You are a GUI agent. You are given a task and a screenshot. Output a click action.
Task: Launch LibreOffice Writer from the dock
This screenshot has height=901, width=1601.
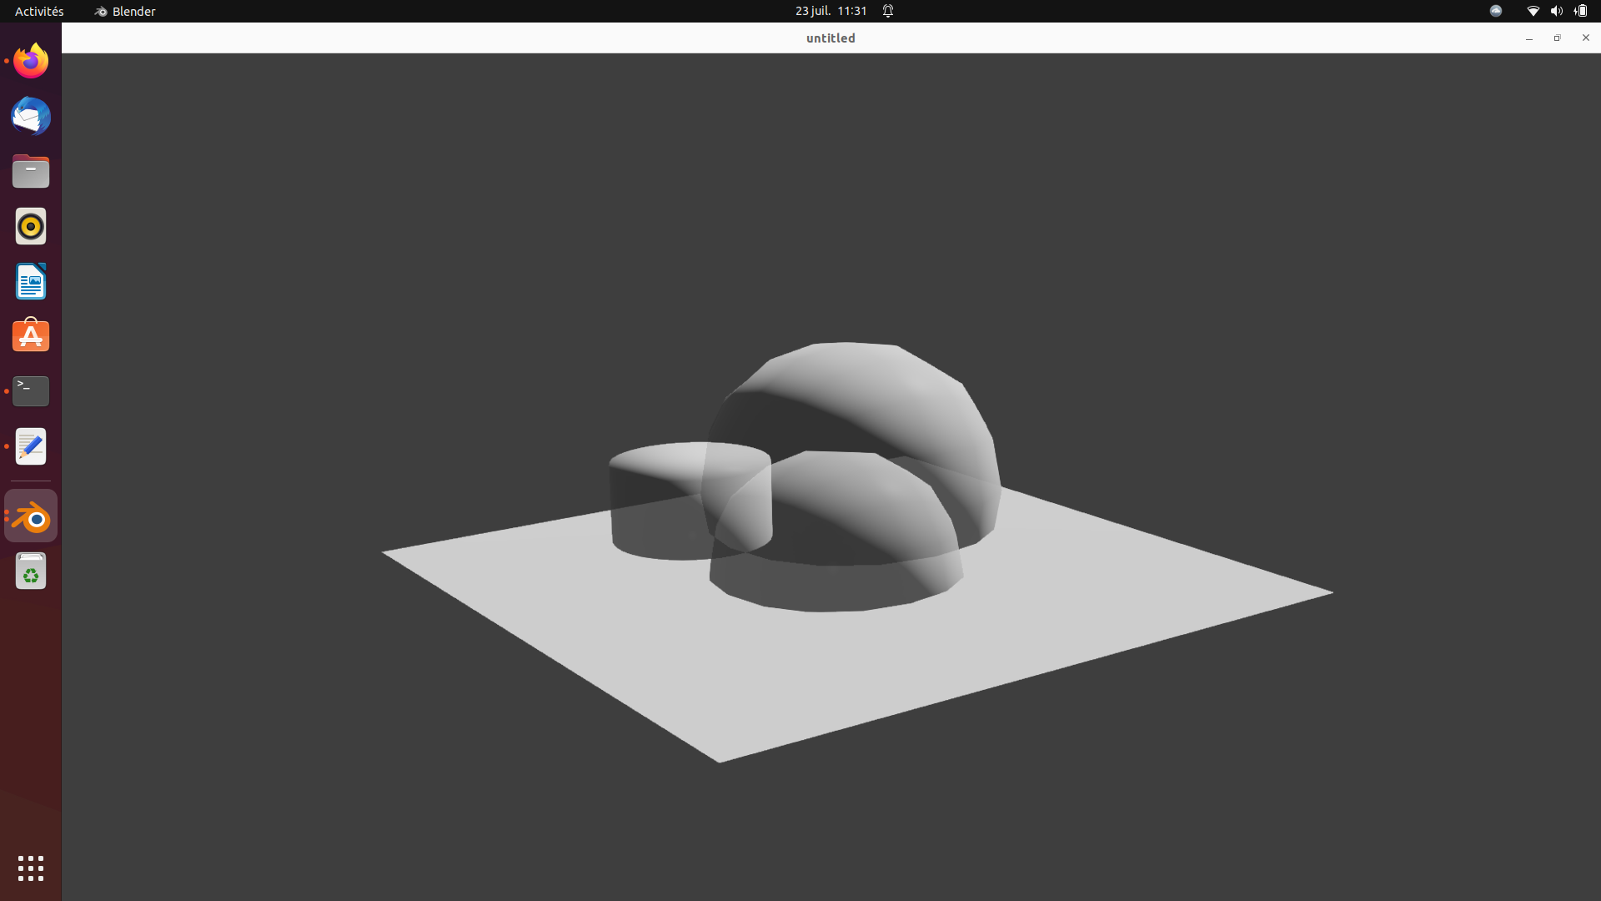(31, 281)
